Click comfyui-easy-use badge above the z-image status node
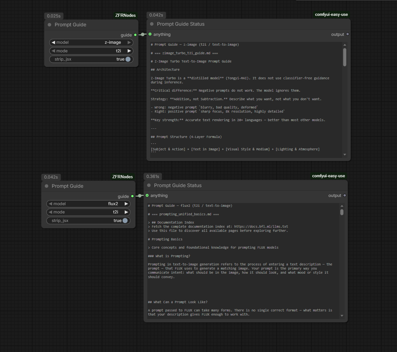 (x=331, y=15)
